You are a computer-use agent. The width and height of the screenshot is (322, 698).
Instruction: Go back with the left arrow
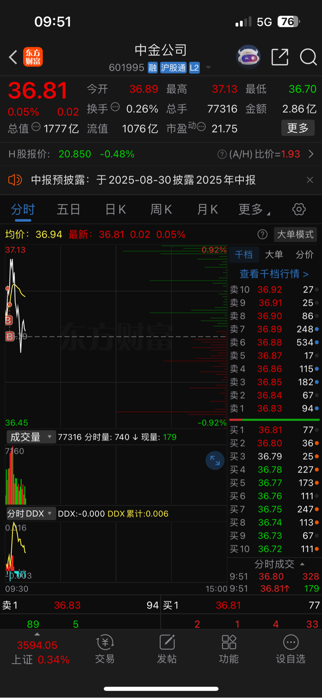[x=13, y=57]
